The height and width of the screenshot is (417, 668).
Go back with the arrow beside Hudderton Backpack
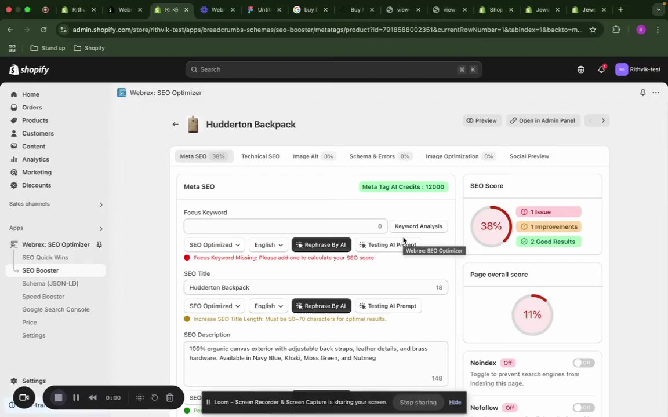[x=175, y=125]
